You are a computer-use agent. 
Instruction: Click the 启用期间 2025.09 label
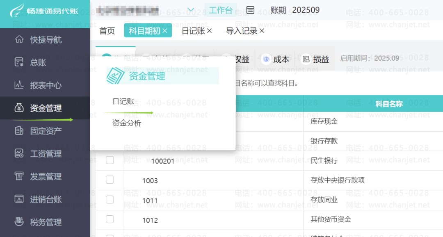point(370,58)
